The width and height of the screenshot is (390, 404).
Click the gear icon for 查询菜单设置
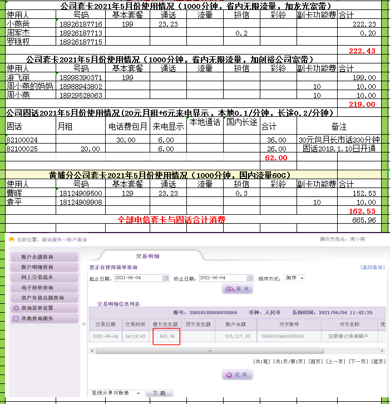[x=16, y=308]
